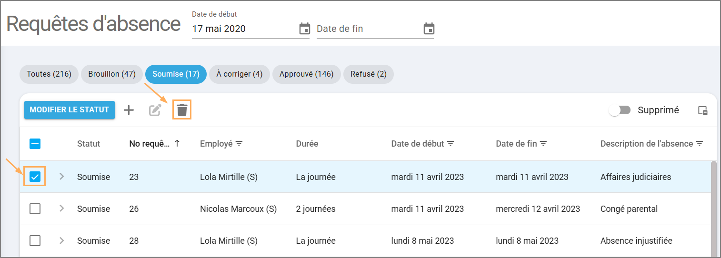Image resolution: width=721 pixels, height=258 pixels.
Task: Click the MODIFIER LE STATUT button
Action: (x=70, y=110)
